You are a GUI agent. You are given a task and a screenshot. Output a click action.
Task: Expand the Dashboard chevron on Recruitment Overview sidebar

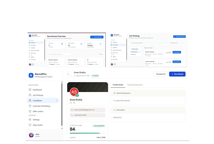[x=42, y=43]
